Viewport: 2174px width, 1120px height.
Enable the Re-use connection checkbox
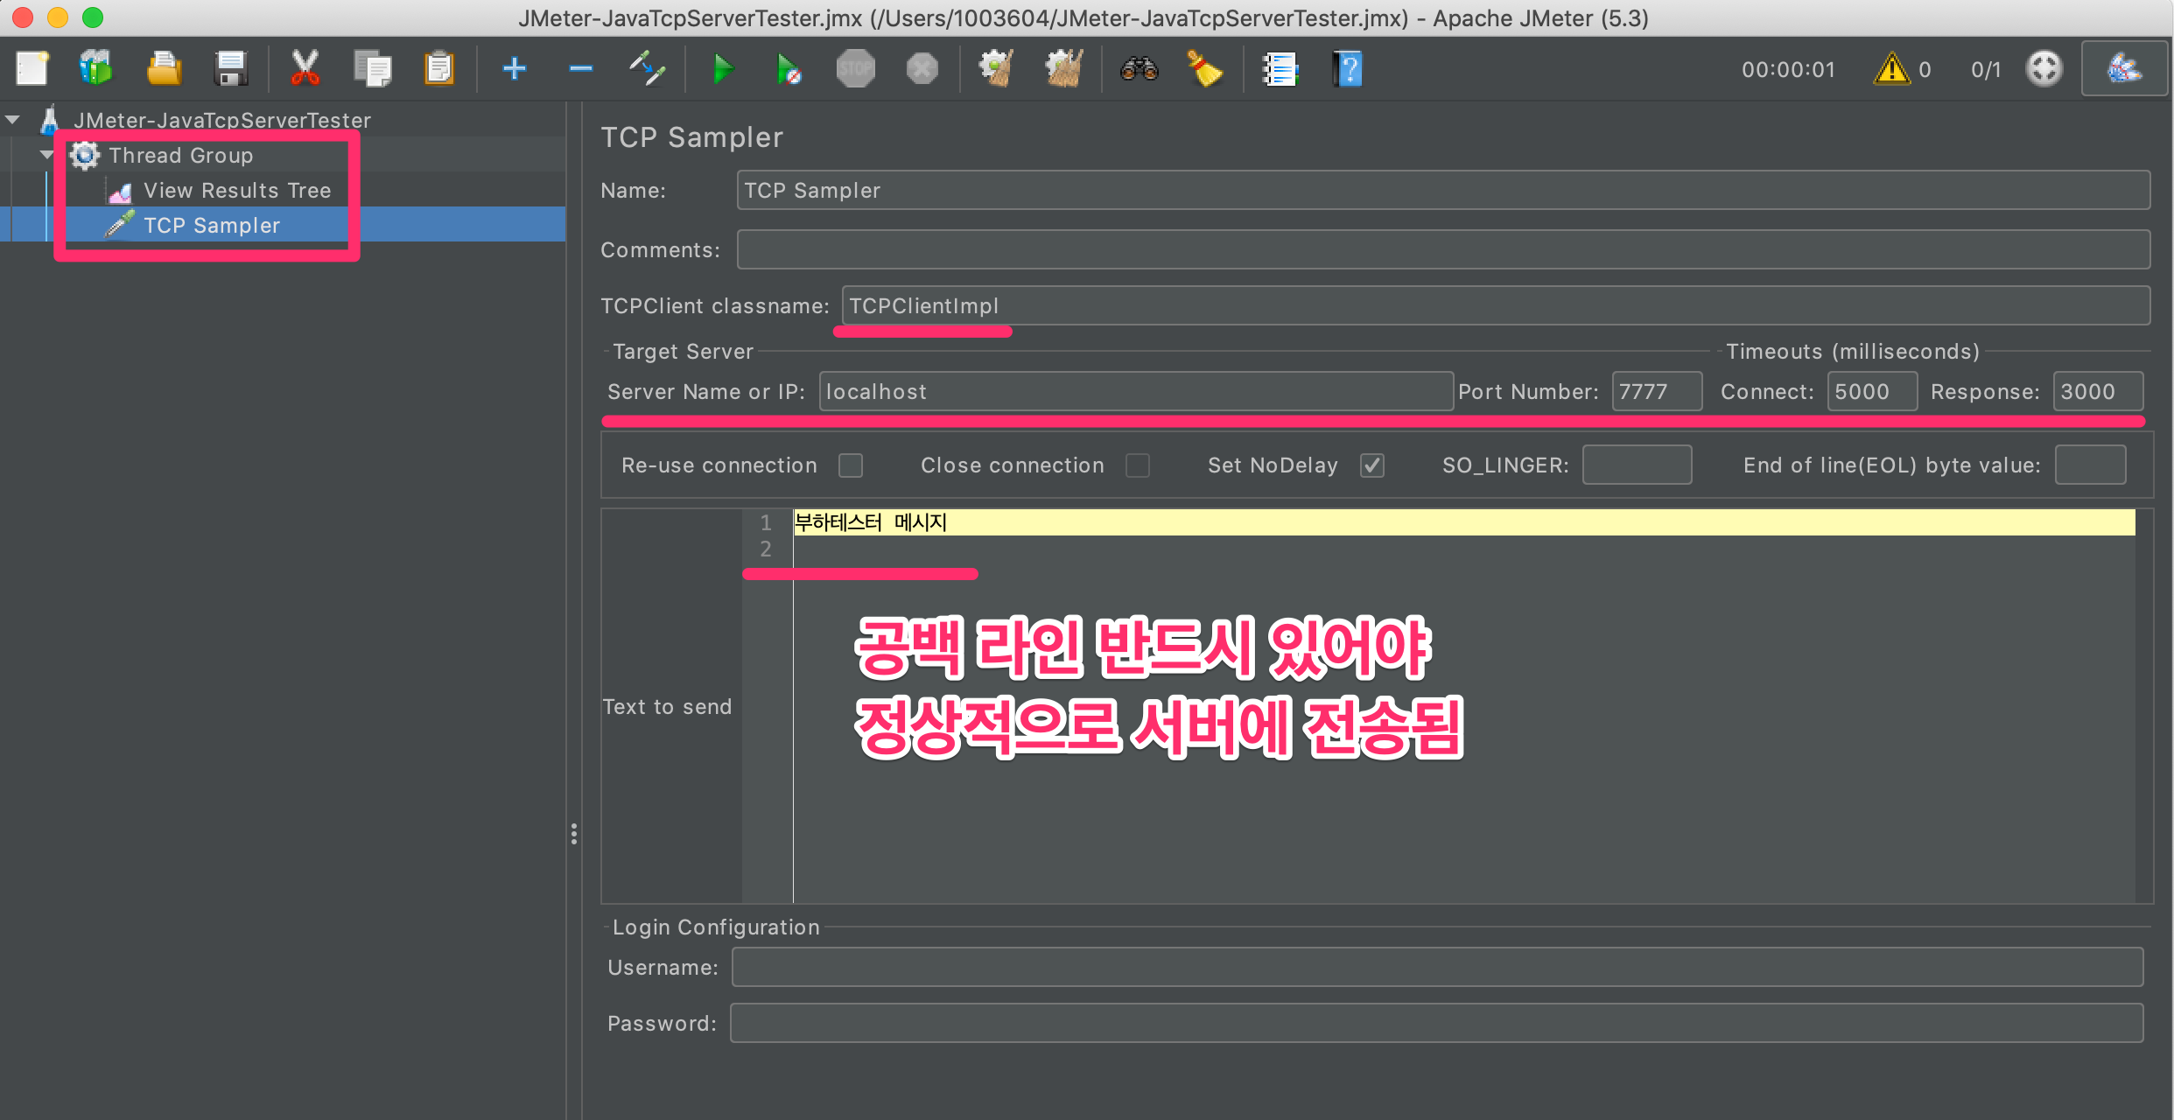pos(850,465)
